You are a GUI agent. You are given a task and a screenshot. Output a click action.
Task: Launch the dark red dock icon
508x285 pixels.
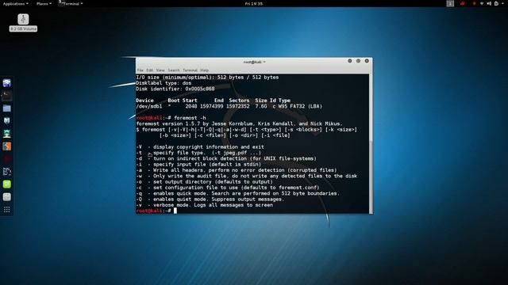7,158
